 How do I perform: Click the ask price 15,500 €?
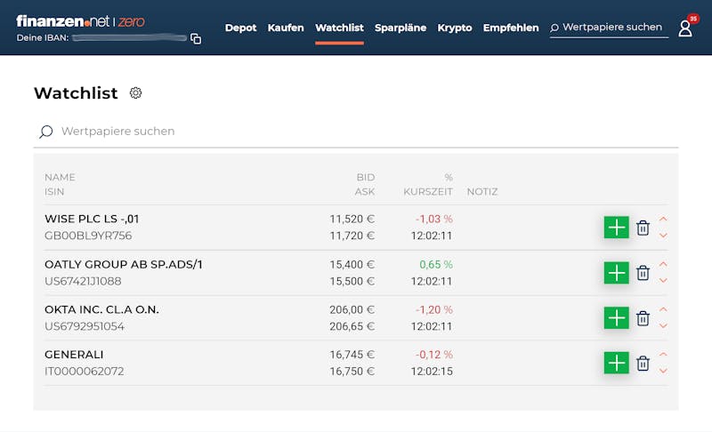point(352,281)
